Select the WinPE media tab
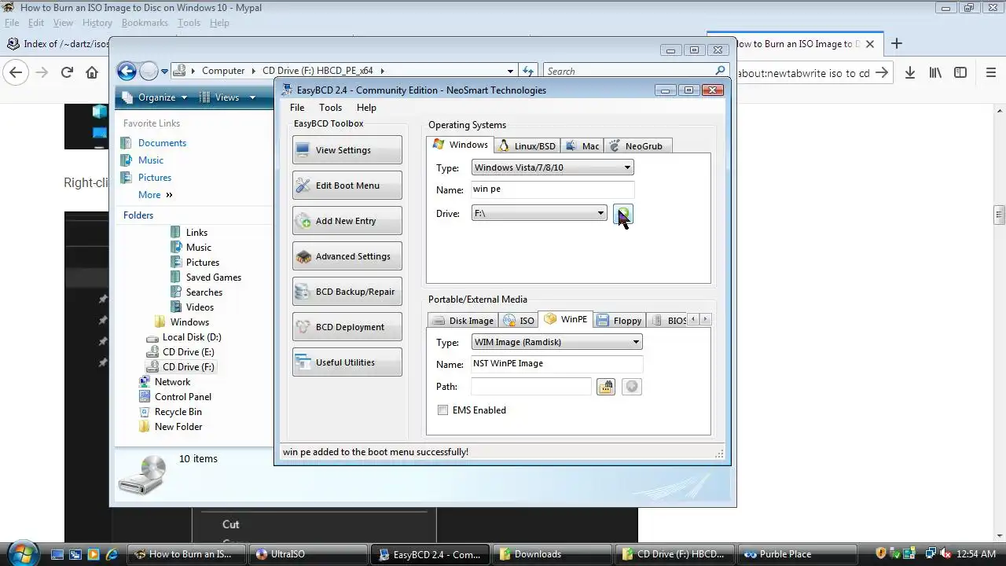This screenshot has height=566, width=1006. (x=566, y=319)
